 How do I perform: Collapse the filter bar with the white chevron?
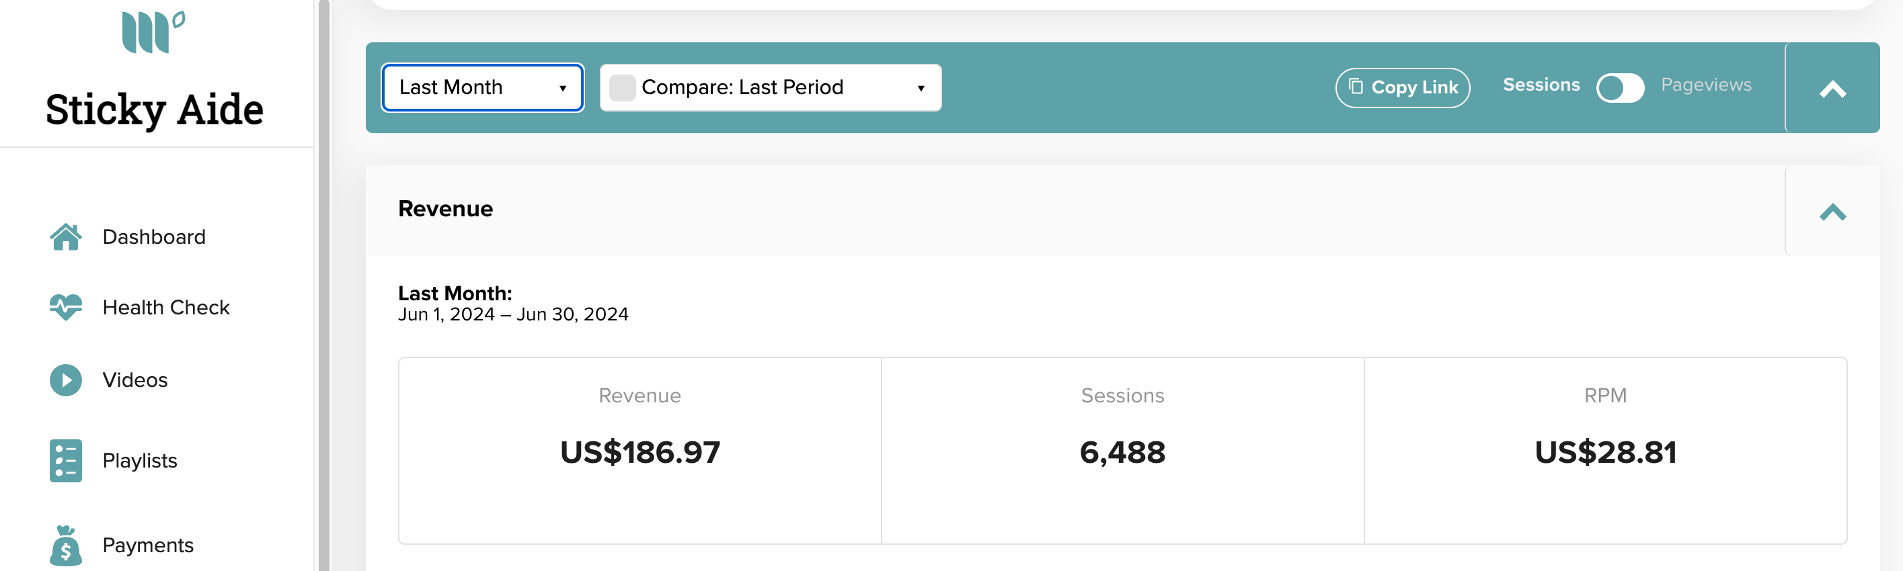pos(1832,89)
